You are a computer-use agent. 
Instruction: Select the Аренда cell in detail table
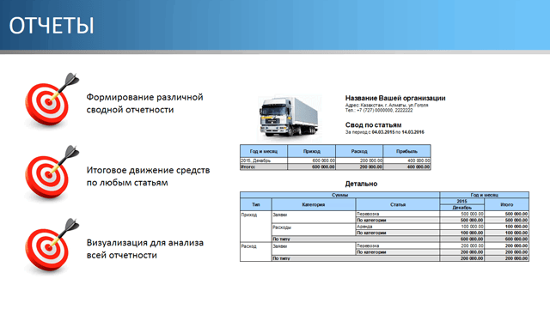pos(398,227)
